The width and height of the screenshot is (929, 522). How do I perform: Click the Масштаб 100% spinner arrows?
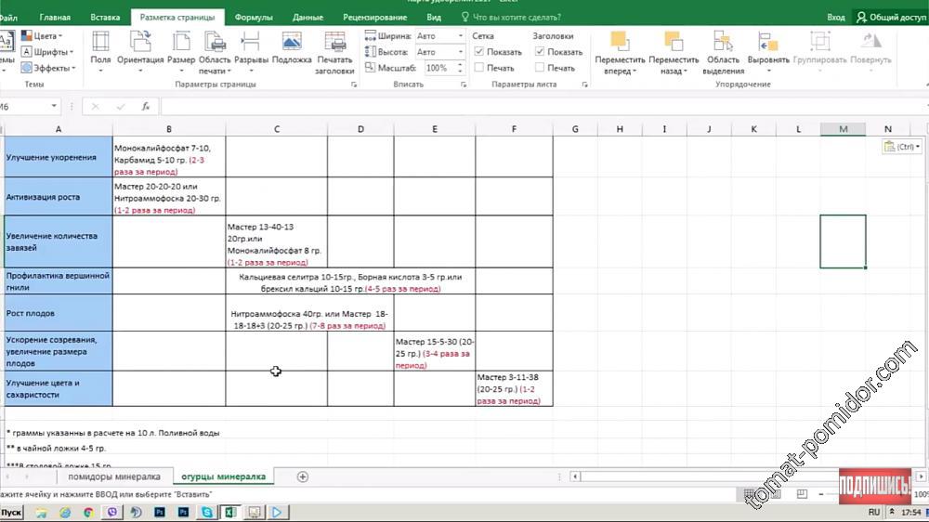pos(460,68)
